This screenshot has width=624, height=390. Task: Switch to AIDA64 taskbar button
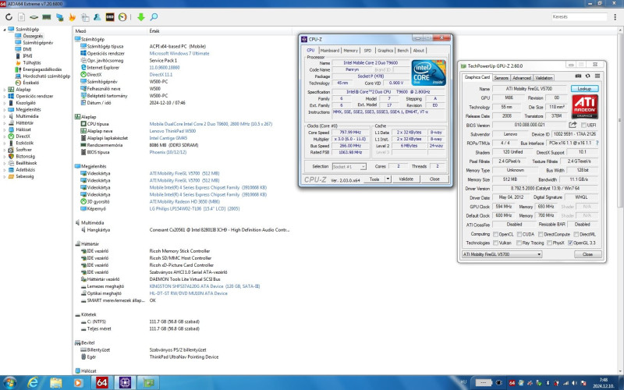[x=102, y=382]
